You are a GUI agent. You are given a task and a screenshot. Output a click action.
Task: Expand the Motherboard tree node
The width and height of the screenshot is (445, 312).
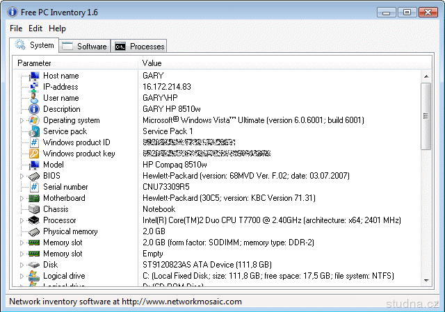tap(22, 198)
